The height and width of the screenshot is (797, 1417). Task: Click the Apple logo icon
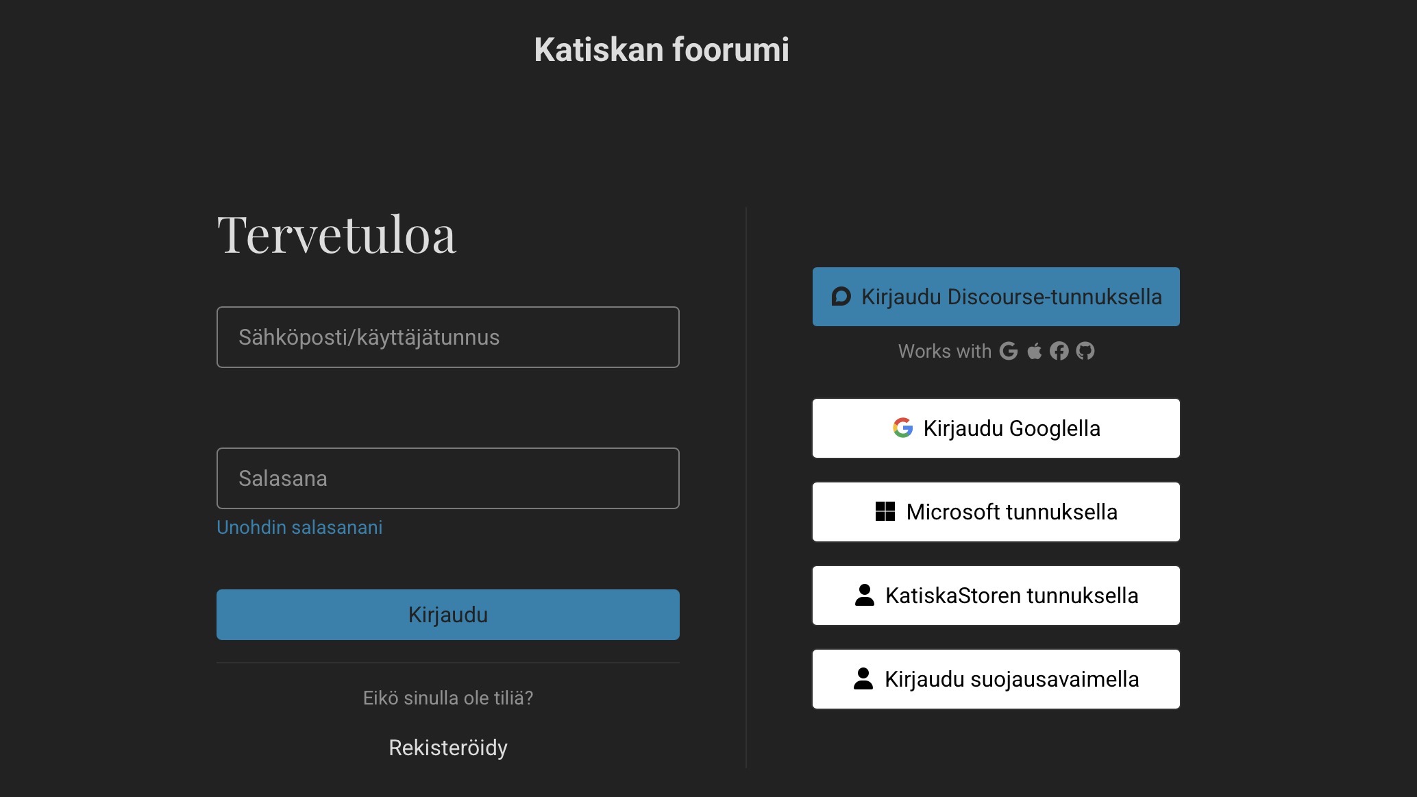pos(1035,351)
